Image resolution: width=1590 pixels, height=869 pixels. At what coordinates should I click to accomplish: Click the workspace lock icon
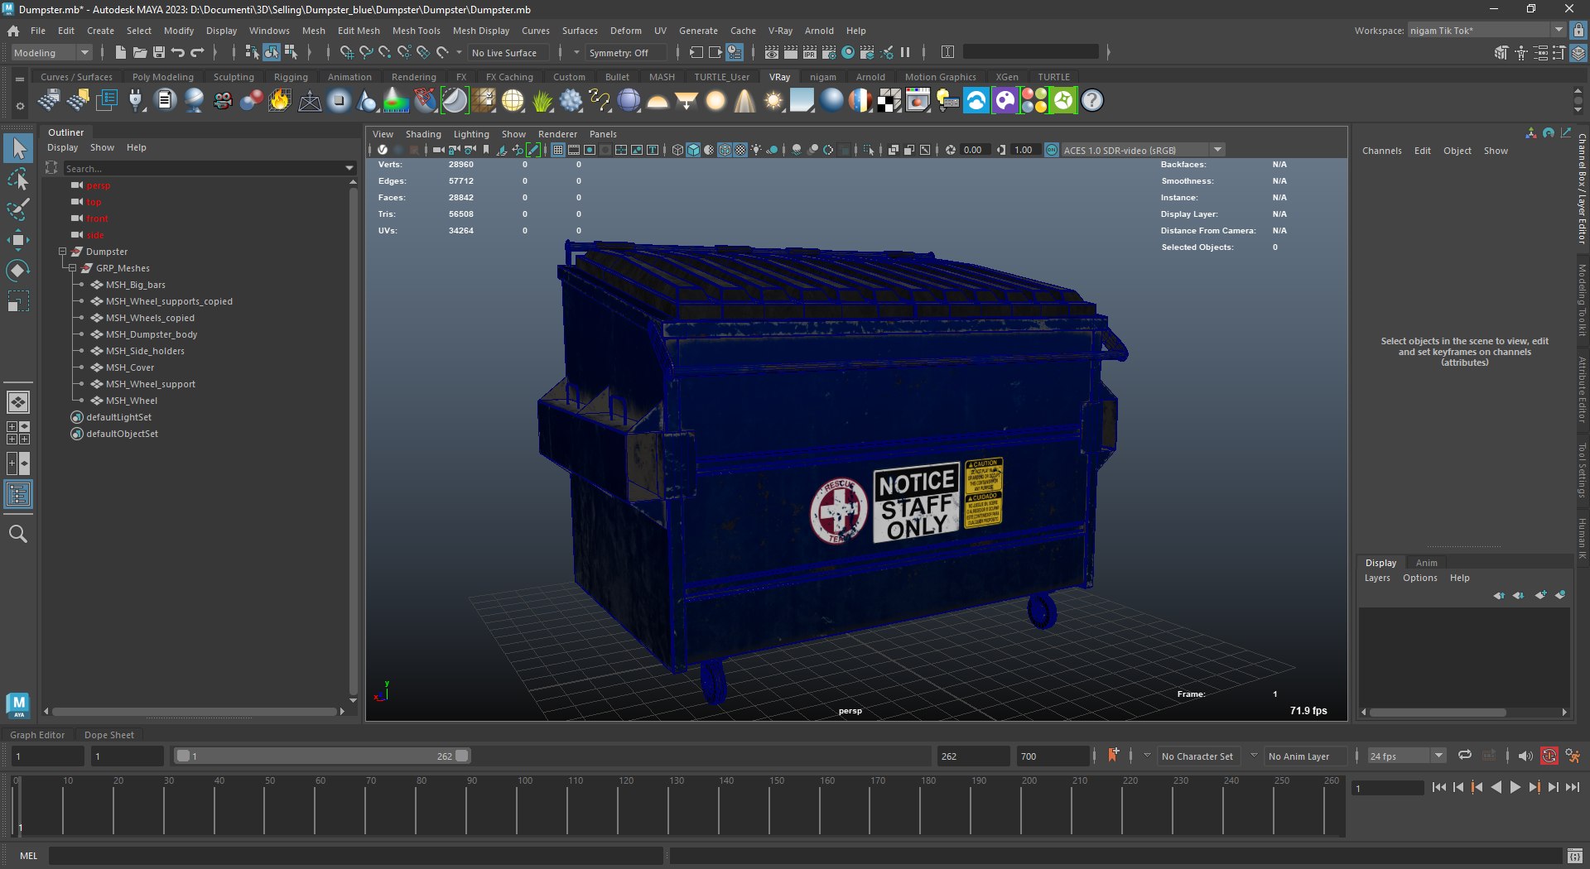click(1578, 31)
